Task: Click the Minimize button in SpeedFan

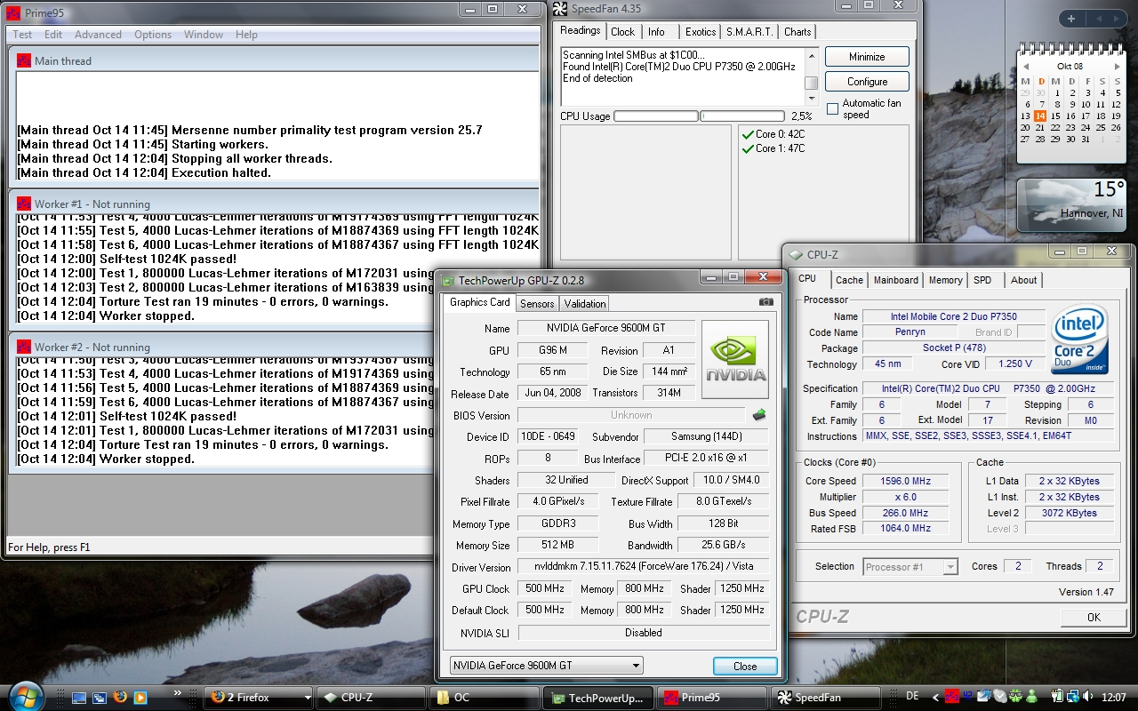Action: (x=867, y=57)
